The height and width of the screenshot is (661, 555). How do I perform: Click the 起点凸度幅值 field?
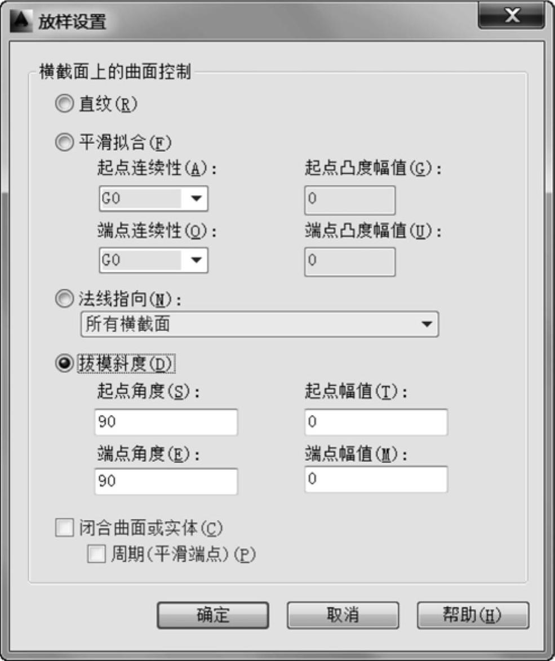tap(349, 200)
